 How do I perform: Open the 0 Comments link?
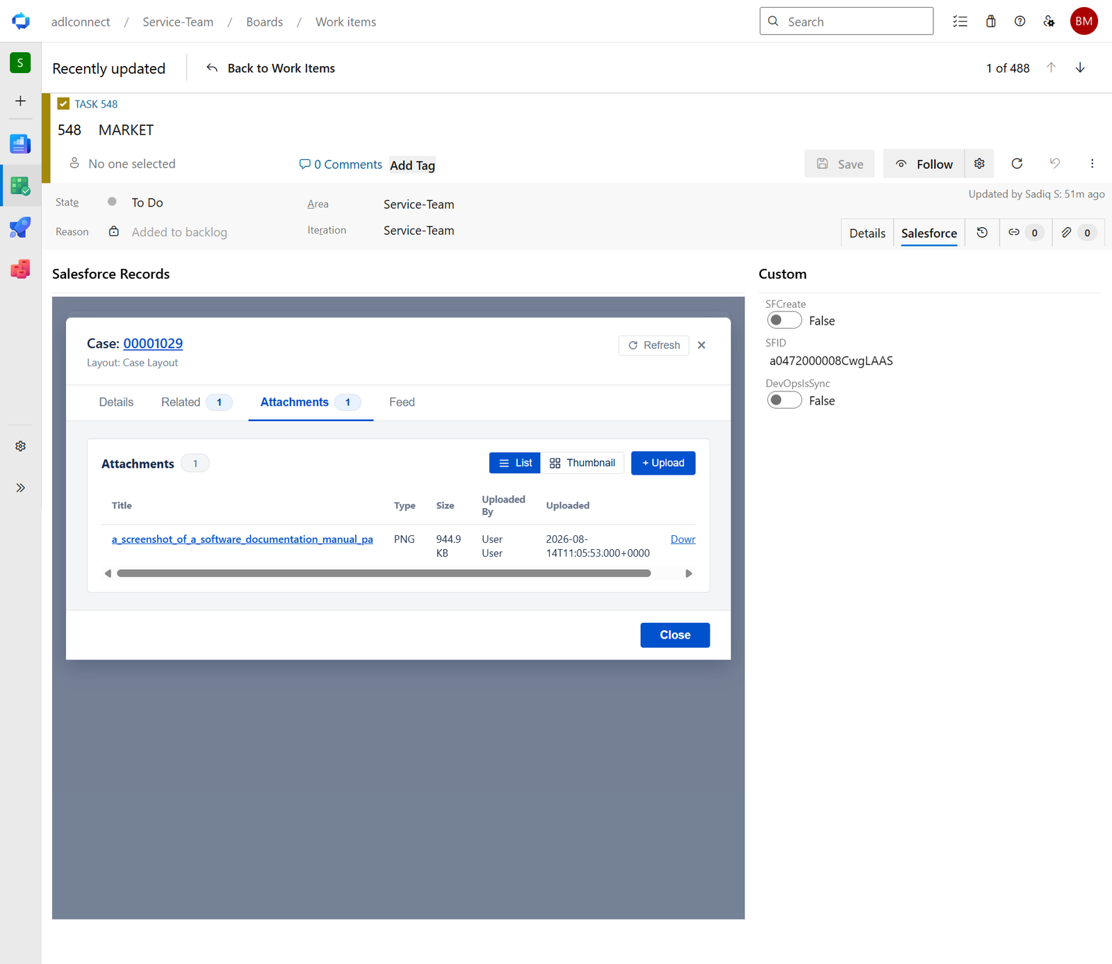(x=341, y=164)
